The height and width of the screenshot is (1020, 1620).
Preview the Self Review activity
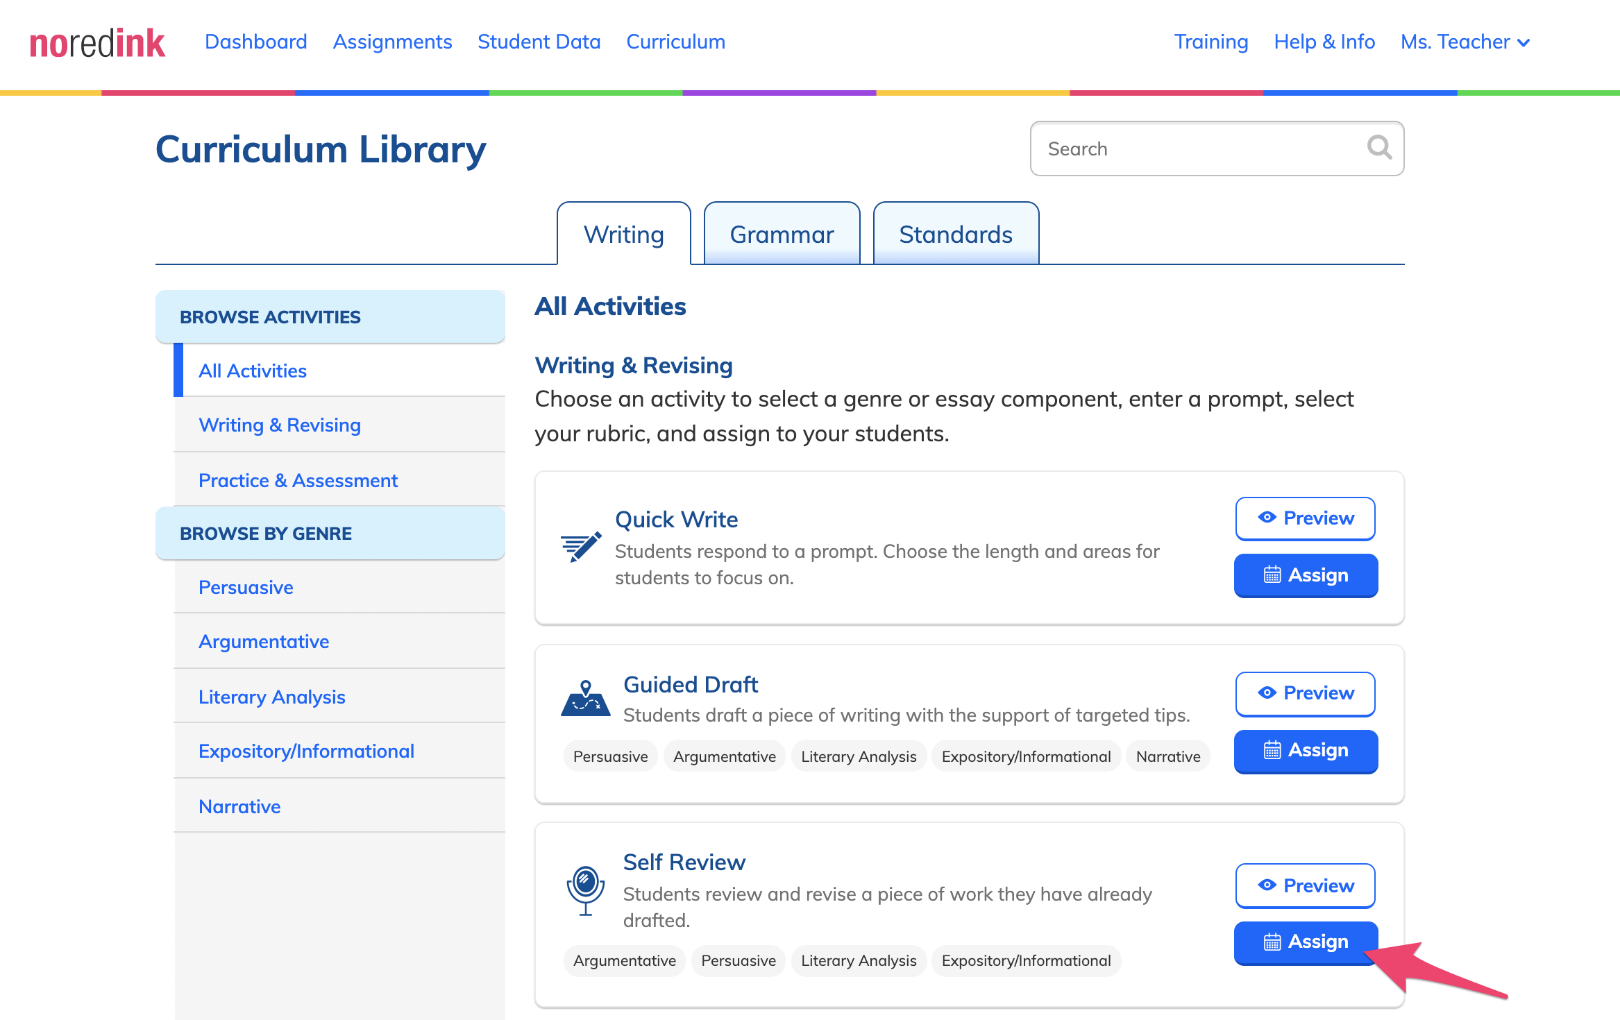pos(1305,885)
